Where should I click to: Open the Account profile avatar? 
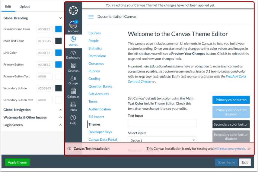point(73,25)
